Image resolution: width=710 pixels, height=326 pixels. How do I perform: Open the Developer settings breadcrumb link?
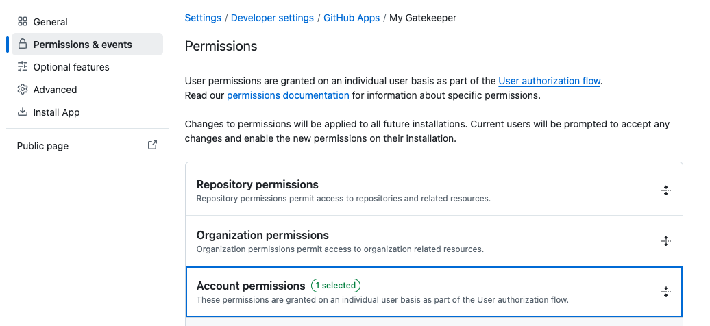pyautogui.click(x=272, y=18)
